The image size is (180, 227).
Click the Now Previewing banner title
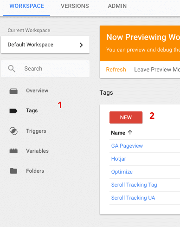[x=143, y=37]
